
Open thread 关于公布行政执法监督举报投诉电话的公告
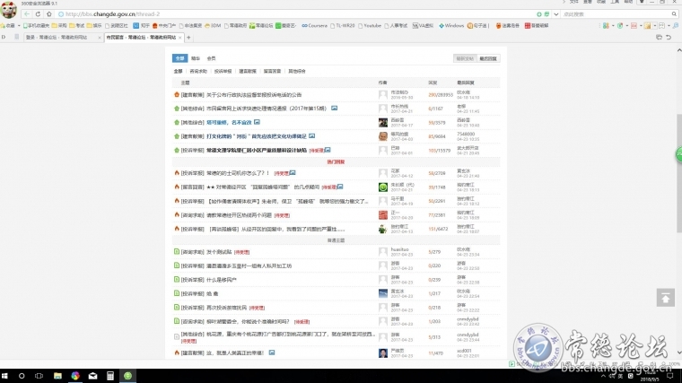tap(254, 94)
